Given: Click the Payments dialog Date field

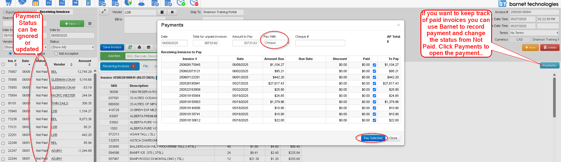Looking at the screenshot, I should 174,43.
